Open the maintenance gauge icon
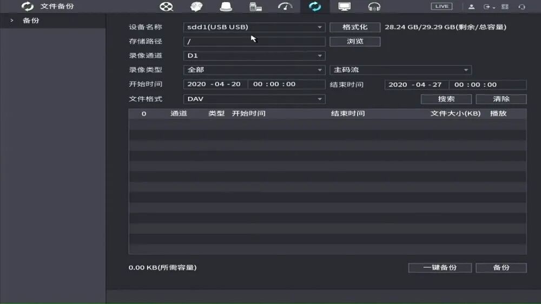This screenshot has width=541, height=304. pos(285,6)
